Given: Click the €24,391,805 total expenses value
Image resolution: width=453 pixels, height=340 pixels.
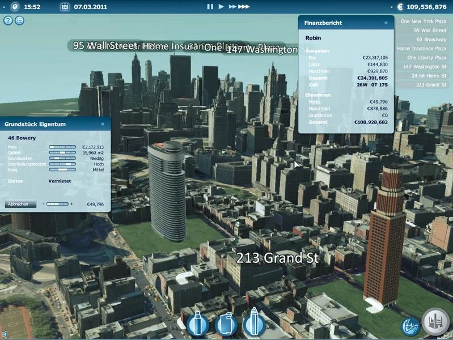Looking at the screenshot, I should click(372, 78).
